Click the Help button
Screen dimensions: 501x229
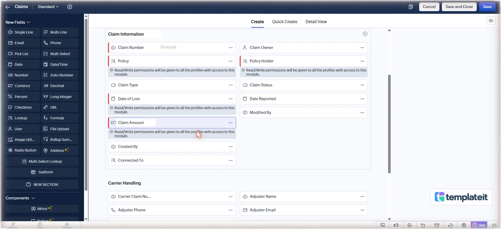pyautogui.click(x=479, y=225)
